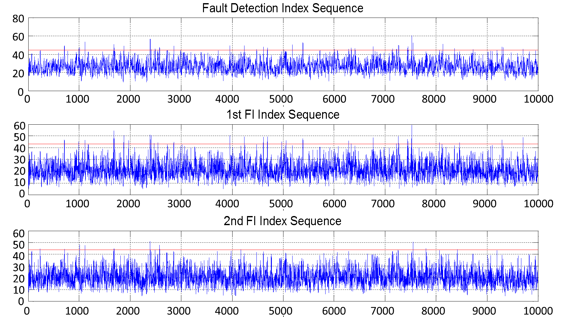Click the 0 y-axis label on top plot

click(x=21, y=92)
